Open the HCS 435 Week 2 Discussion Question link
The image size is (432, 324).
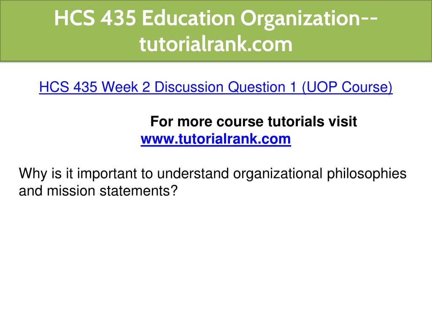(x=216, y=87)
